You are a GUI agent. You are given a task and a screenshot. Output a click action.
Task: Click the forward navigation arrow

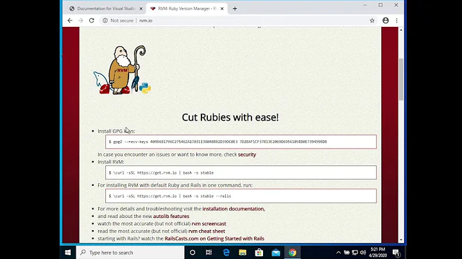pos(81,21)
